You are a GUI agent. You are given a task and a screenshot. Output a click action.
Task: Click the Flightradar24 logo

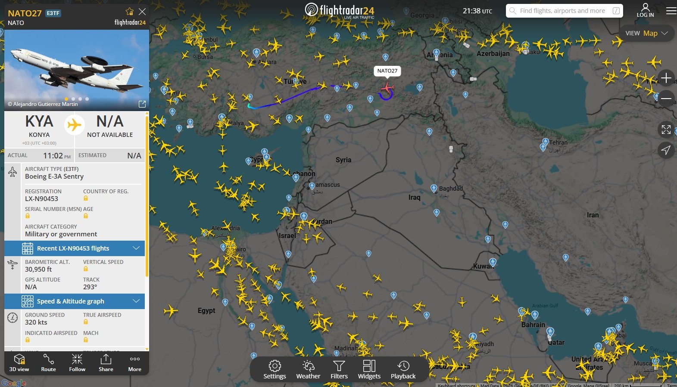340,11
